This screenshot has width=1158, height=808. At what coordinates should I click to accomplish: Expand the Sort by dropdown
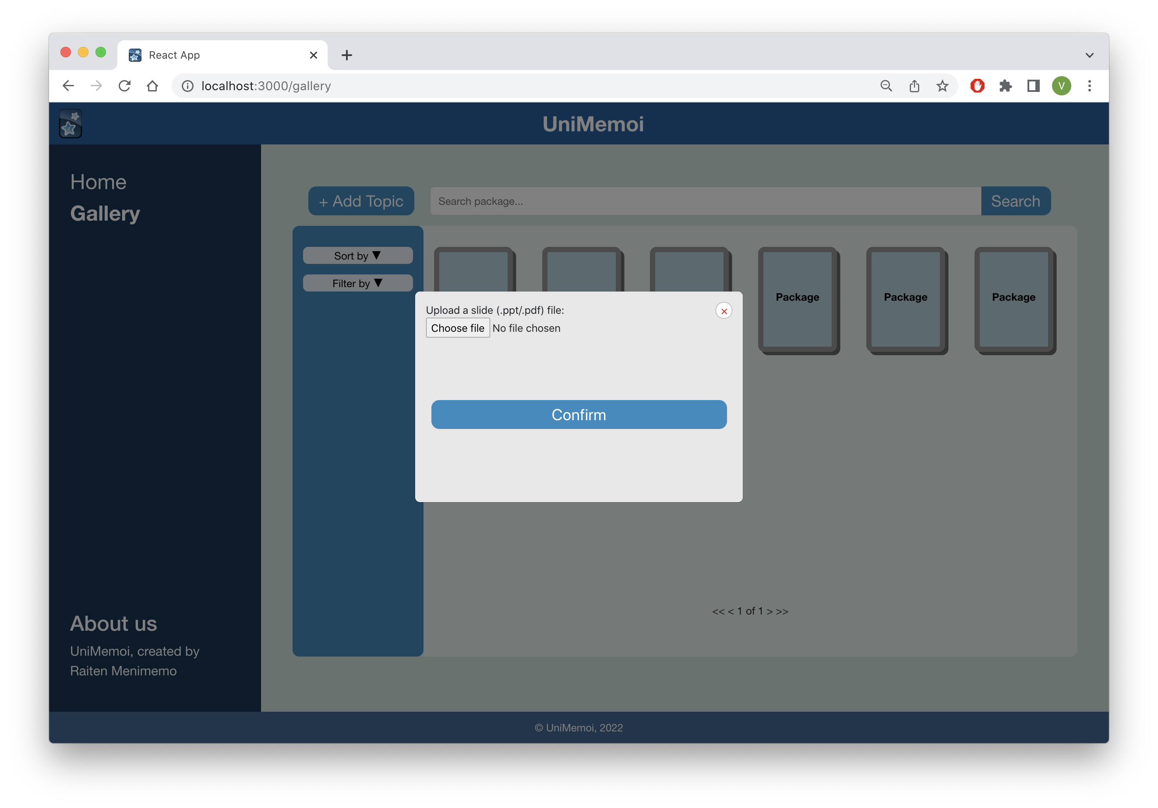[x=357, y=256]
